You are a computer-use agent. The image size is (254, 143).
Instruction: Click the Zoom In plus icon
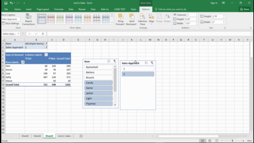point(243,141)
